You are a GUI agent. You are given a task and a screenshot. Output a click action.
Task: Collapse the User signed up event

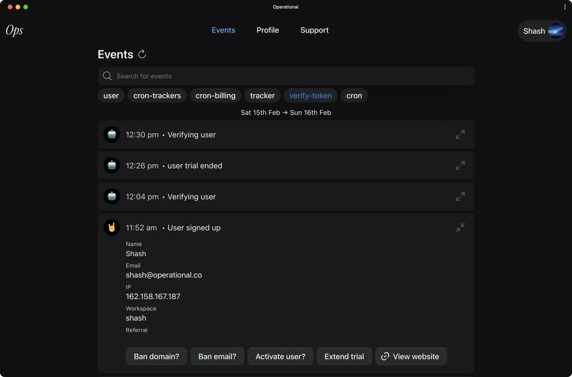[x=460, y=227]
